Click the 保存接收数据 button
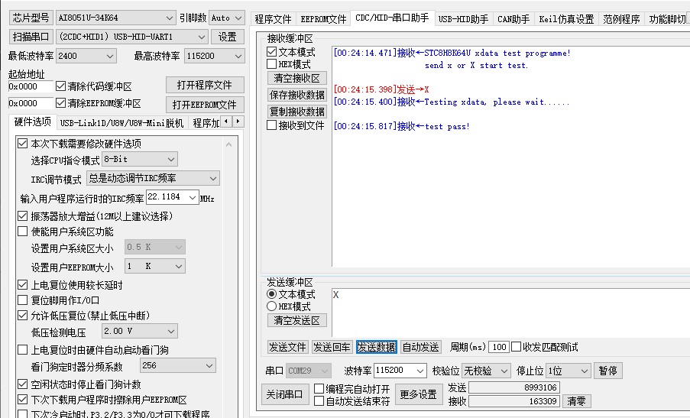Screen dimensions: 690x418 (297, 95)
